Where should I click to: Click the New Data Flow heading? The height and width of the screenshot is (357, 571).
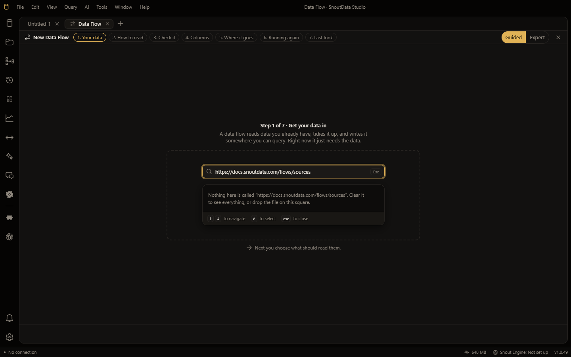point(51,37)
